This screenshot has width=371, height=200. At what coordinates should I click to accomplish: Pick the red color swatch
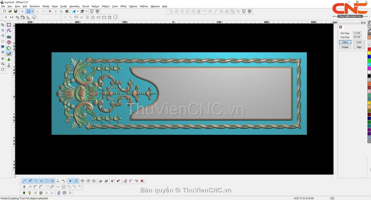click(369, 49)
